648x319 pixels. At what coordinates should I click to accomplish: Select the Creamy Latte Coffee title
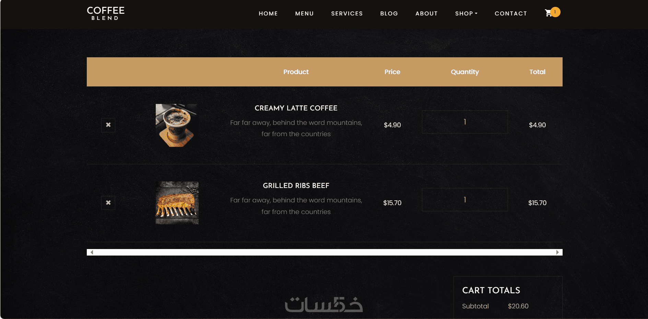click(296, 108)
